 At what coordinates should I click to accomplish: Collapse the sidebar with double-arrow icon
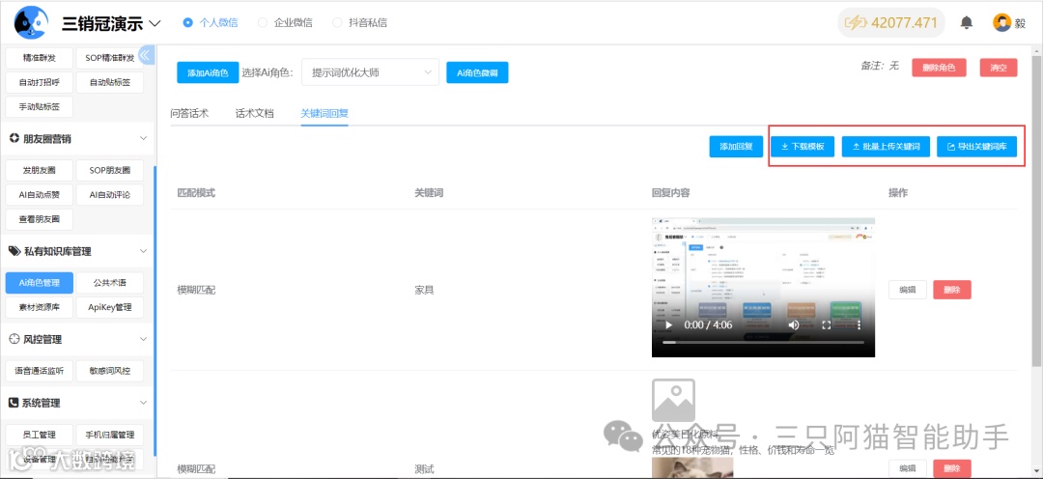tap(147, 54)
